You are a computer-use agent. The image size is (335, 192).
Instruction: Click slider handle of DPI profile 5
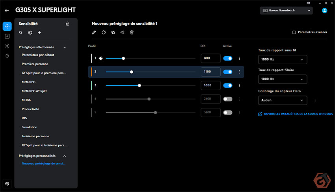point(155,113)
